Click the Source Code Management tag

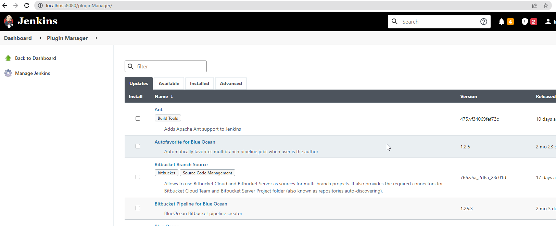(207, 173)
